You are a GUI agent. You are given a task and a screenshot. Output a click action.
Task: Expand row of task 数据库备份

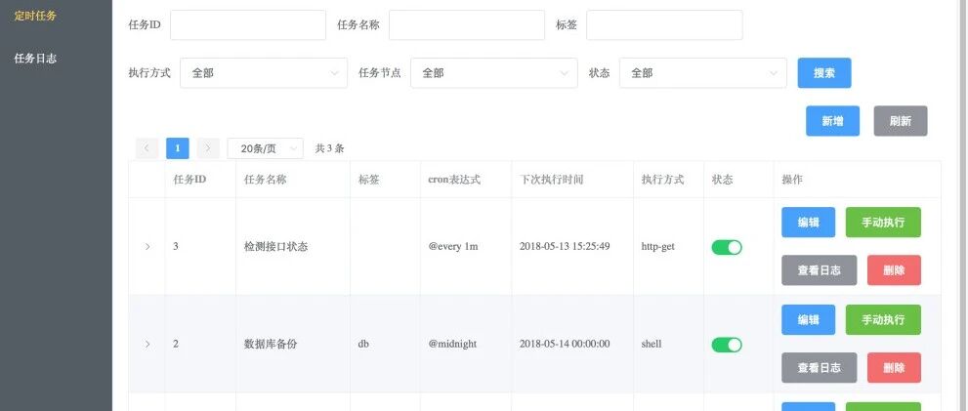[x=147, y=345]
